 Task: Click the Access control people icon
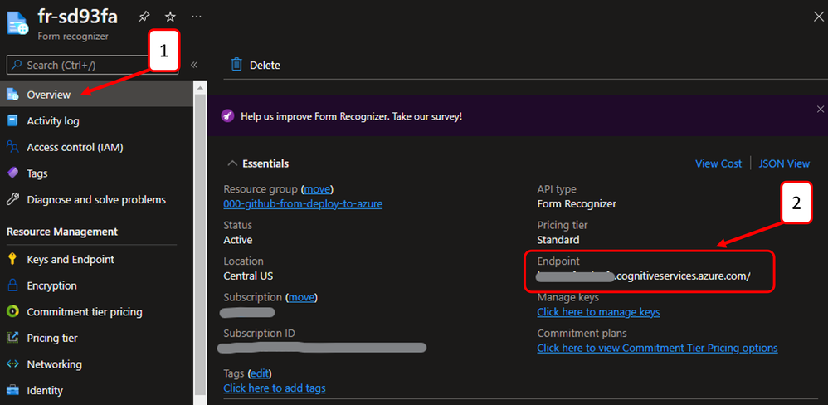12,147
